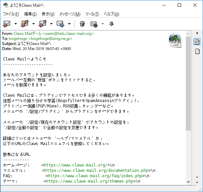Viewport: 203px width, 192px height.
Task: Click the message scrollbar down arrow
Action: [188, 182]
